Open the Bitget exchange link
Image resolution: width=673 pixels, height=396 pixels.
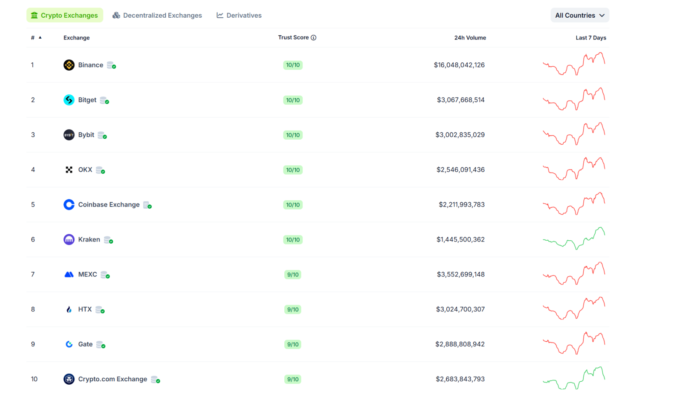(x=87, y=100)
